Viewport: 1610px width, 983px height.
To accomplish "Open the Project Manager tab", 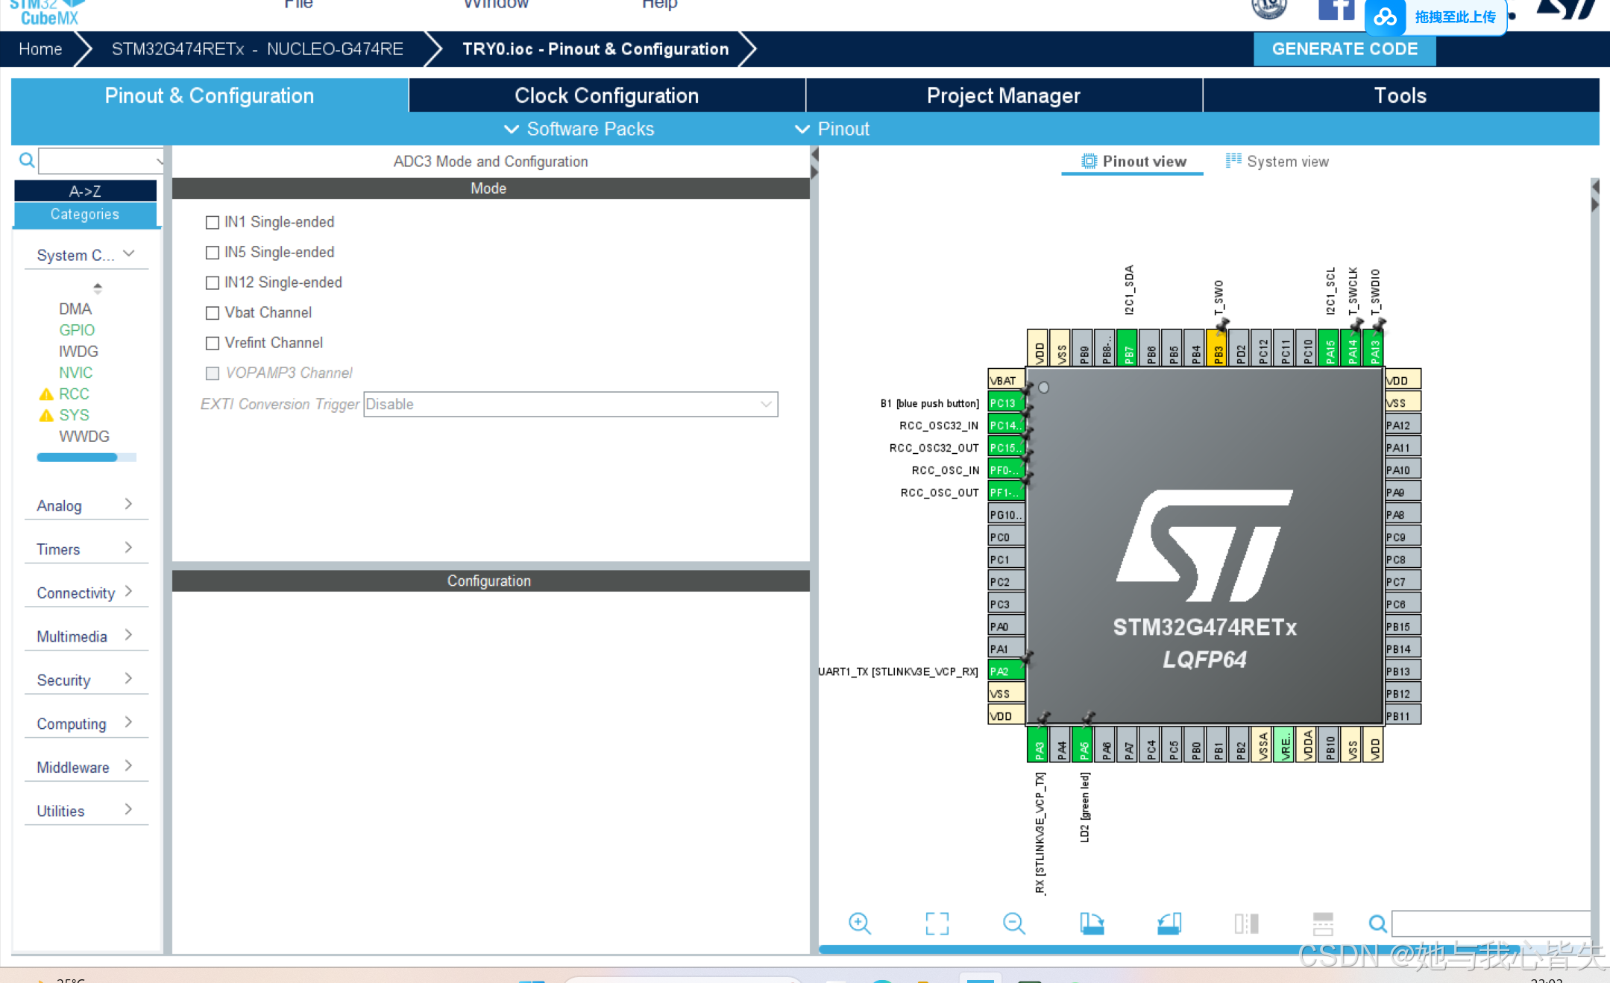I will point(1003,95).
